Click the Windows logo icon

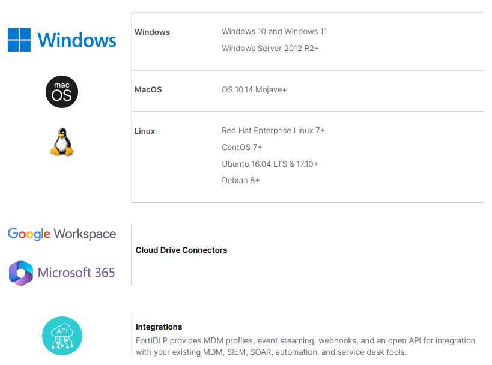pyautogui.click(x=19, y=40)
